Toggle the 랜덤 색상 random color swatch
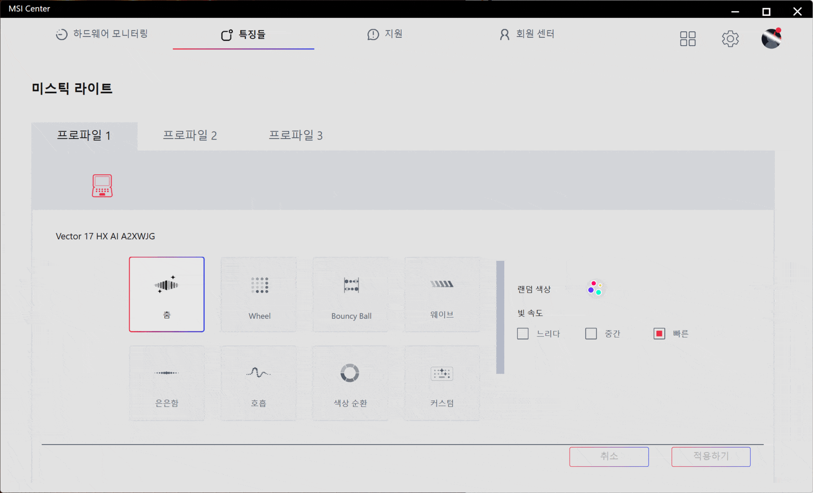The height and width of the screenshot is (493, 813). (595, 289)
